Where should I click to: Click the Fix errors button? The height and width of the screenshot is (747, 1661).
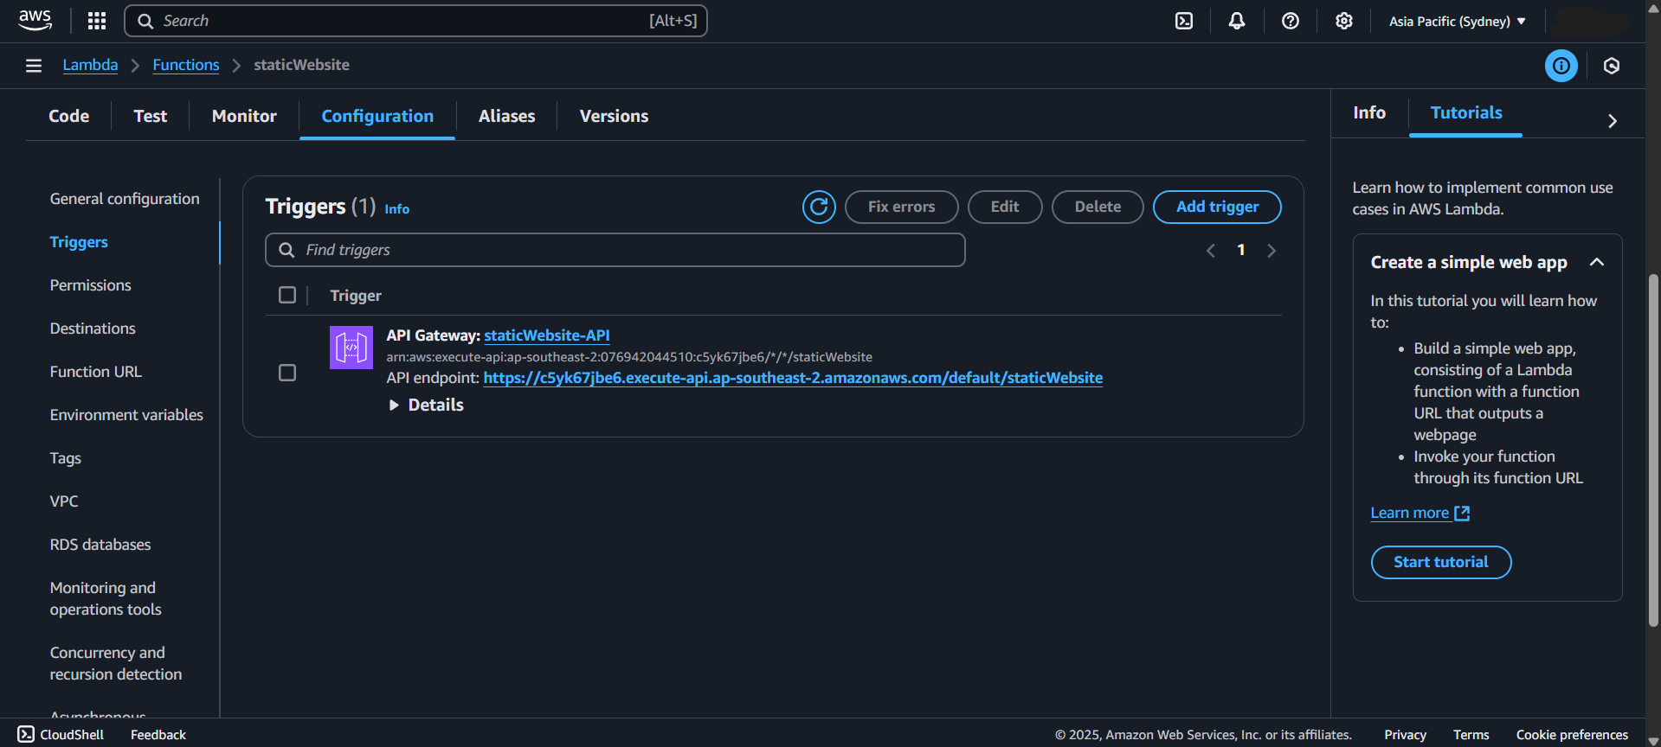[x=901, y=207]
